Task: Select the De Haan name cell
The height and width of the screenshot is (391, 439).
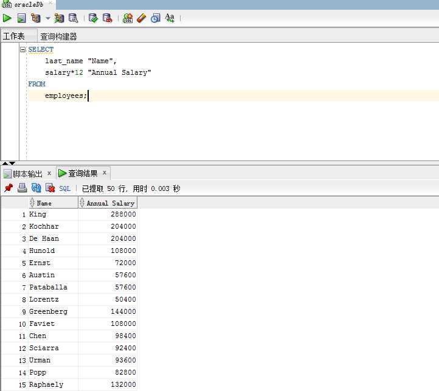Action: [53, 238]
